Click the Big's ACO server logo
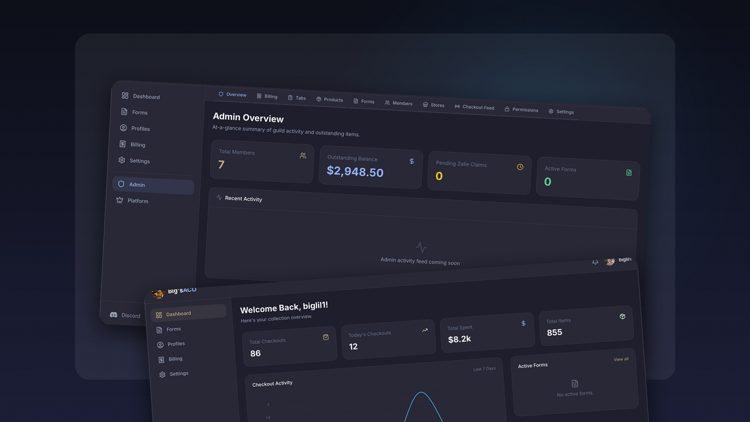This screenshot has width=750, height=422. [x=158, y=293]
